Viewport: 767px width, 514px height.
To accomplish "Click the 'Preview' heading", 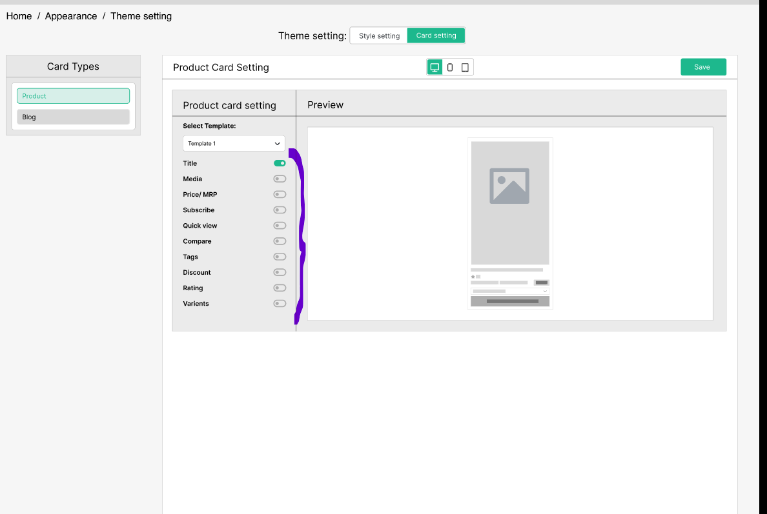I will click(x=325, y=105).
